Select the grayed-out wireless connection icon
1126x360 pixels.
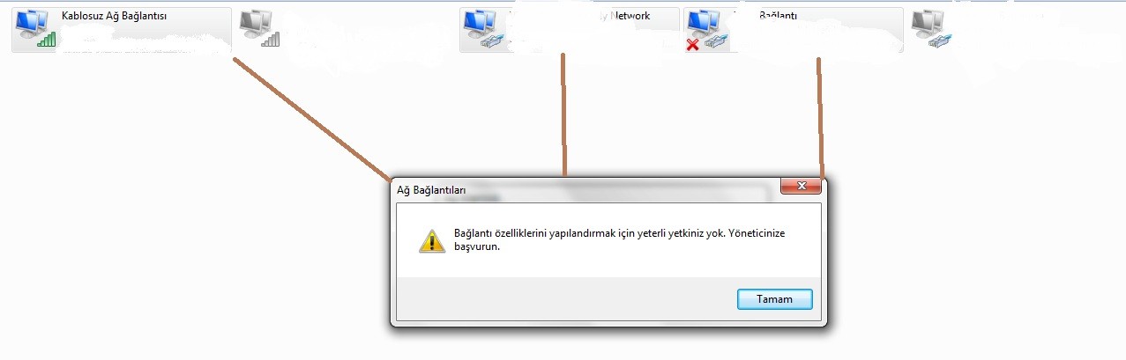(260, 29)
